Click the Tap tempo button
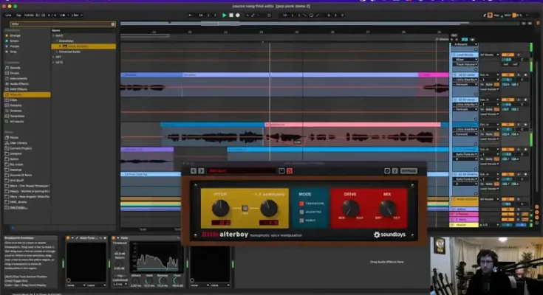 (19, 15)
